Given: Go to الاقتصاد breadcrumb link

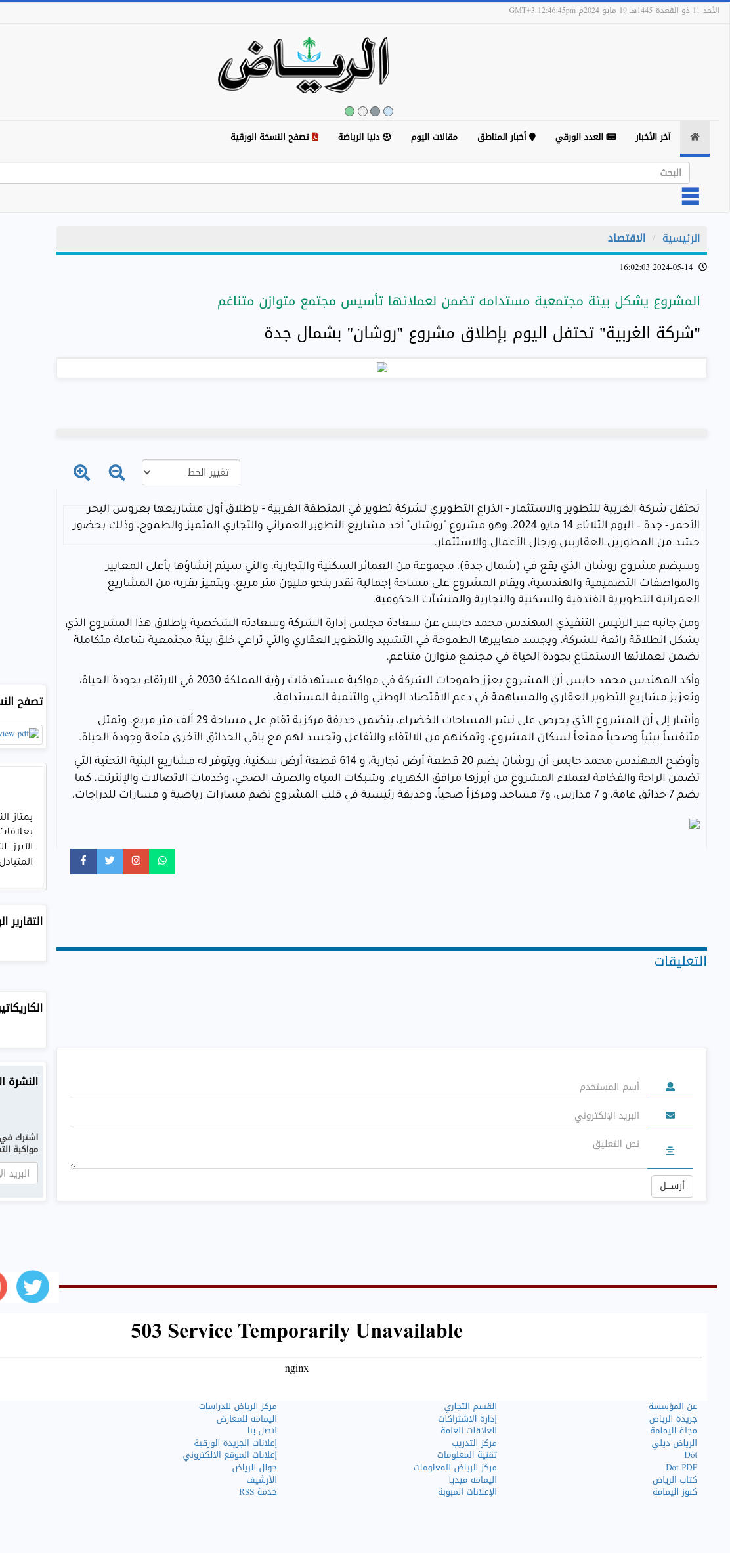Looking at the screenshot, I should 626,238.
